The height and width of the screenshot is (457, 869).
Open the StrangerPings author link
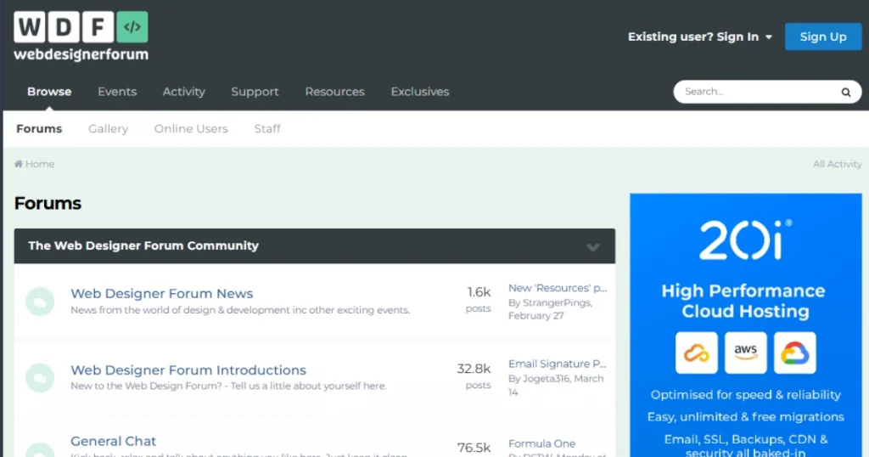point(557,302)
